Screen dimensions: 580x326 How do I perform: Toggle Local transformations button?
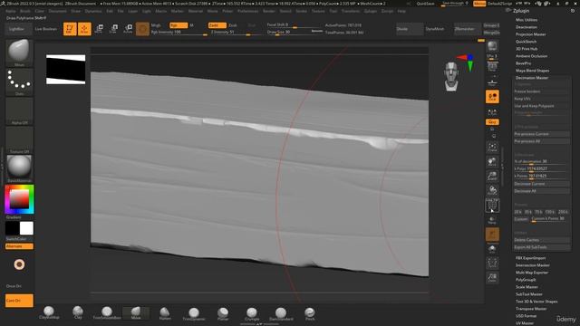[x=492, y=97]
